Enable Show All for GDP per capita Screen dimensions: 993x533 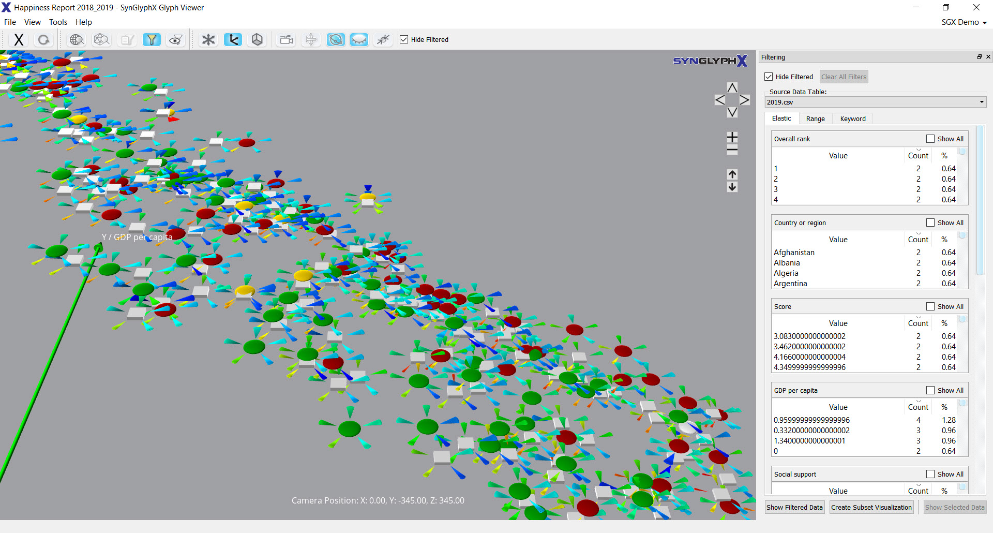tap(930, 390)
